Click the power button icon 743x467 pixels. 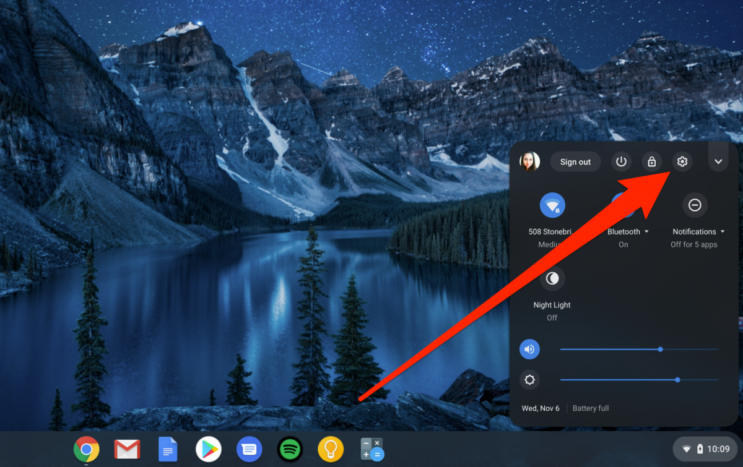[621, 162]
